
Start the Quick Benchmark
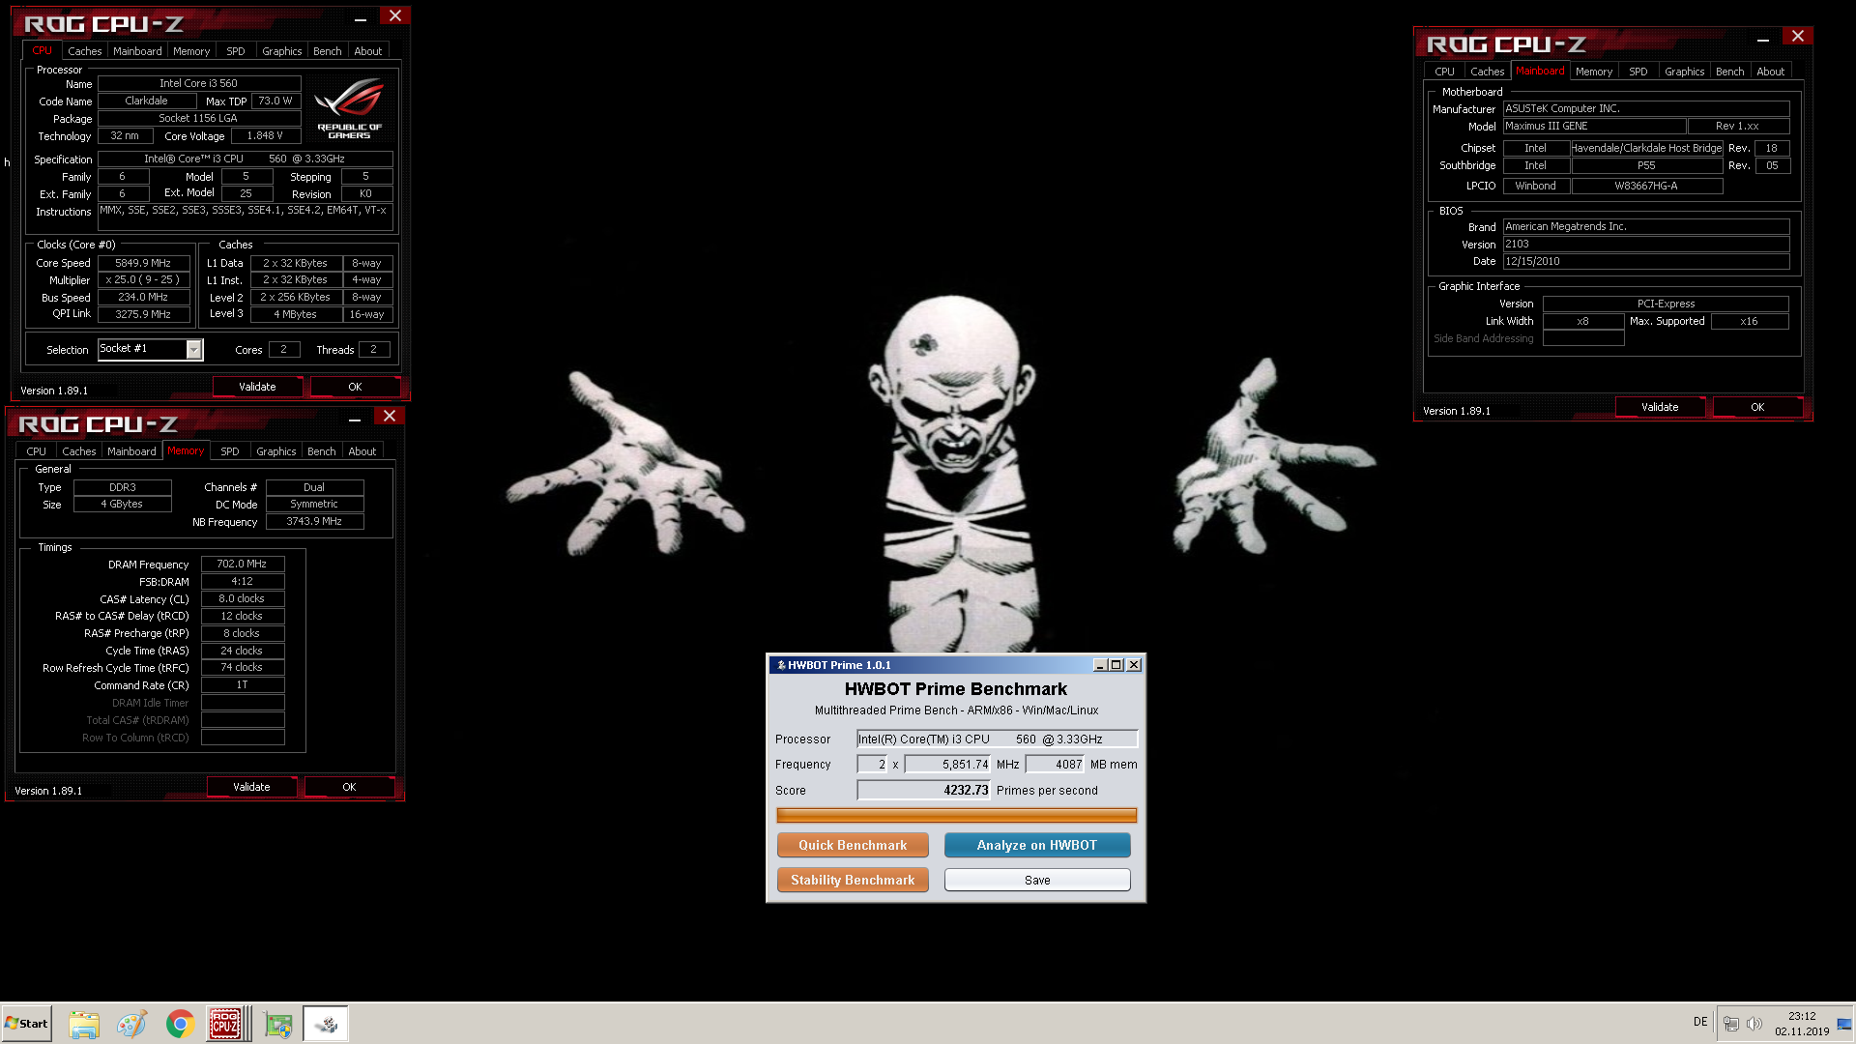tap(853, 845)
